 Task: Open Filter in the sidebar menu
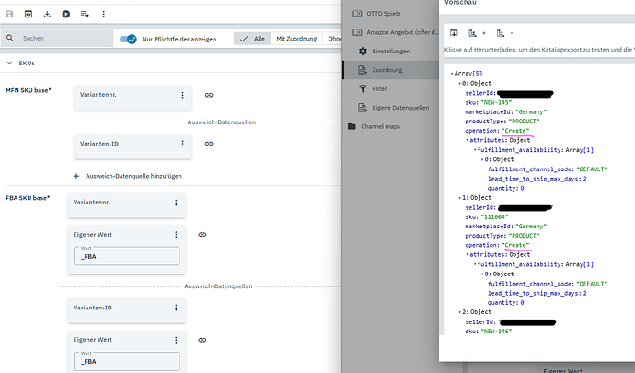[372, 88]
